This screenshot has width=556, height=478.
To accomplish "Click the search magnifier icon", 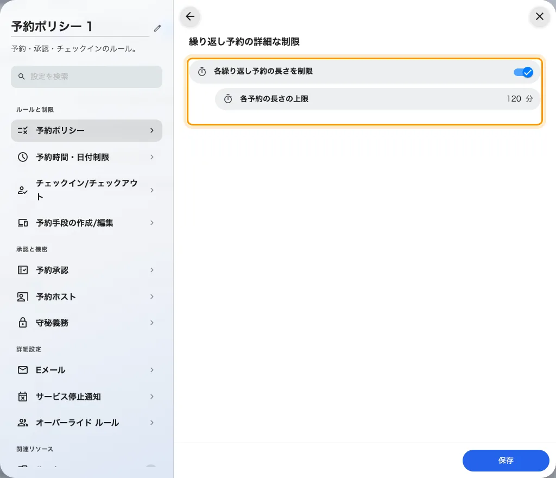I will click(22, 77).
